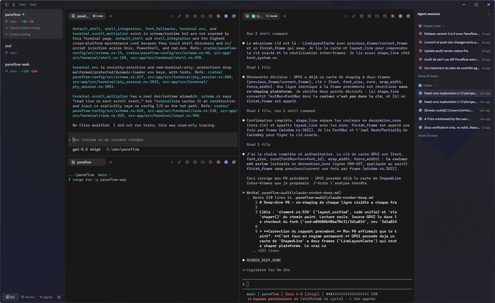This screenshot has height=303, width=495.
Task: Click 'Claude Code running' status line
Action: pos(24,28)
